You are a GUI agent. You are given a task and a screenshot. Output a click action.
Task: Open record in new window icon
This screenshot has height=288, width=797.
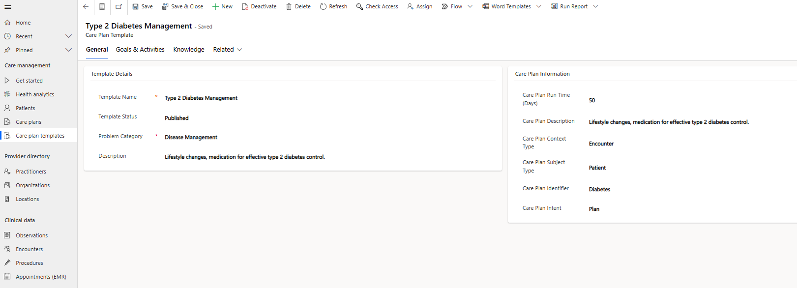point(118,6)
